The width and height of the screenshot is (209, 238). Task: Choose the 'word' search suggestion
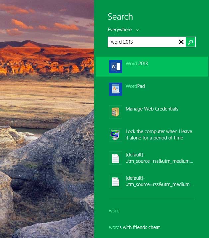[x=114, y=211]
